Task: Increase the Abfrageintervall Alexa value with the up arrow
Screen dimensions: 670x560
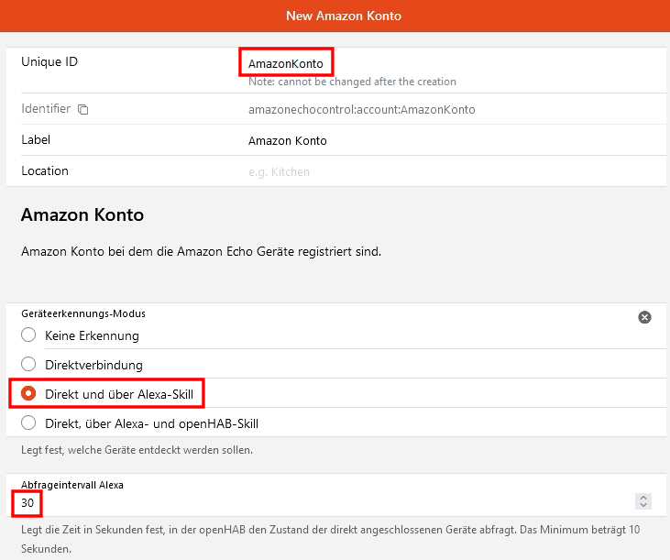Action: 643,498
